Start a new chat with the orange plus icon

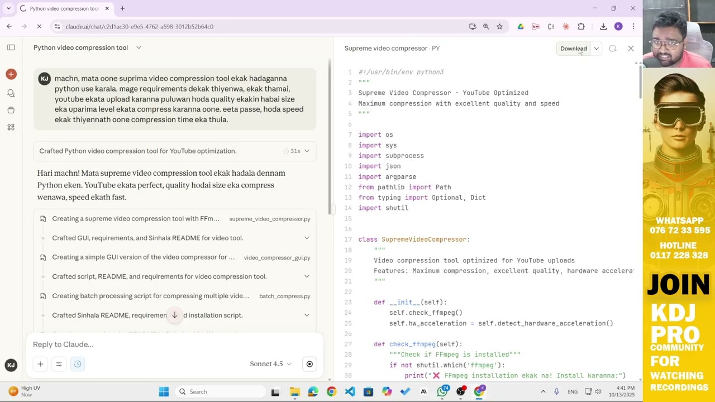click(x=11, y=74)
